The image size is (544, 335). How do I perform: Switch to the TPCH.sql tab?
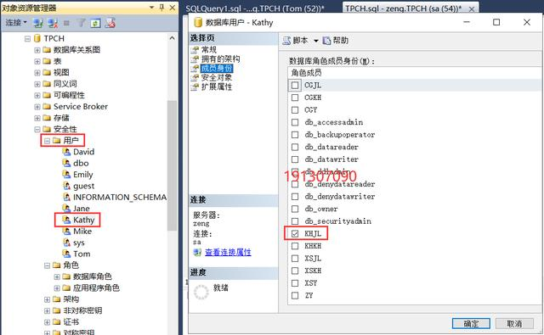(403, 8)
